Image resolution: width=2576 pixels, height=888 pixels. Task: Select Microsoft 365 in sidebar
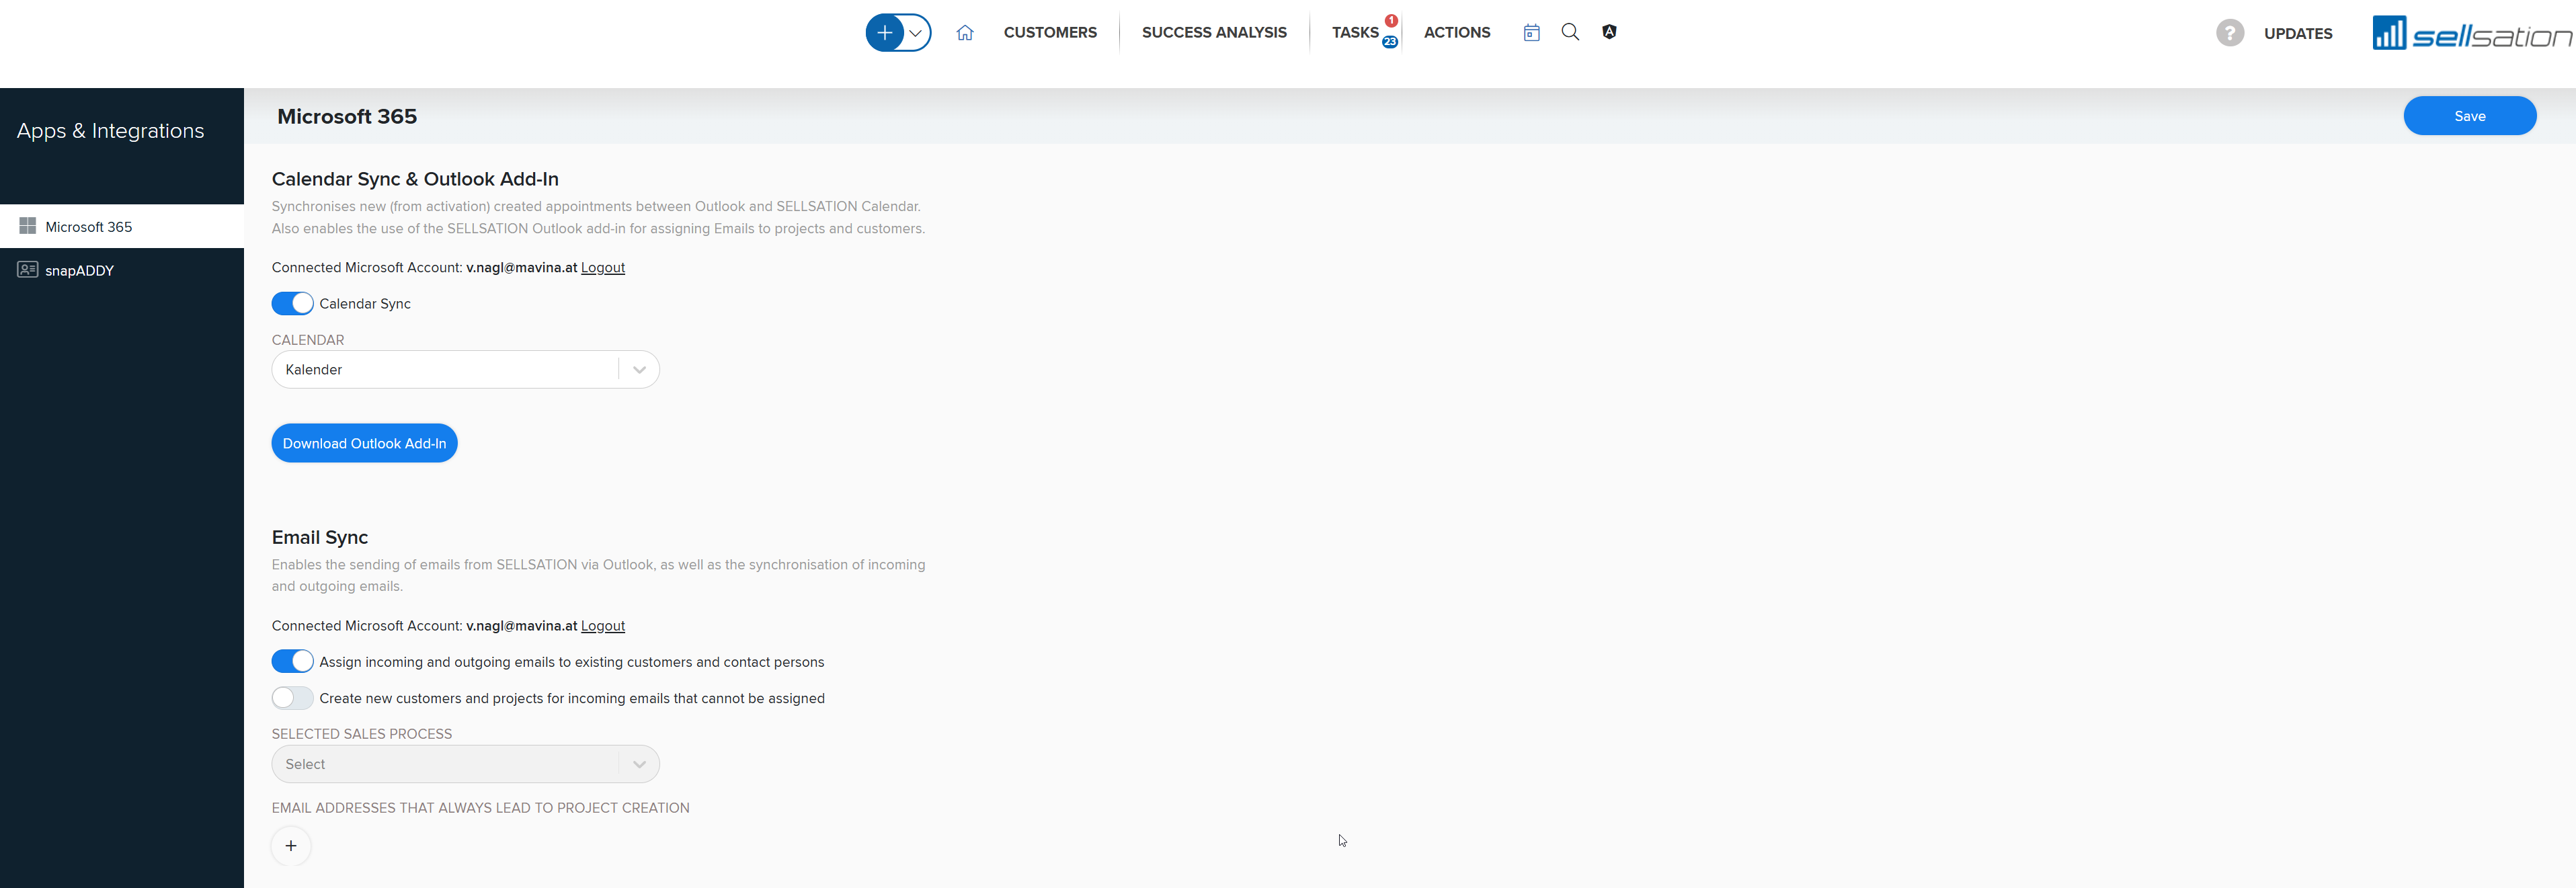pos(122,226)
